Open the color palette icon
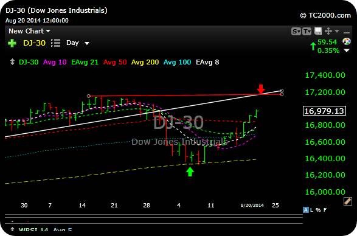The width and height of the screenshot is (357, 236). coord(347,41)
